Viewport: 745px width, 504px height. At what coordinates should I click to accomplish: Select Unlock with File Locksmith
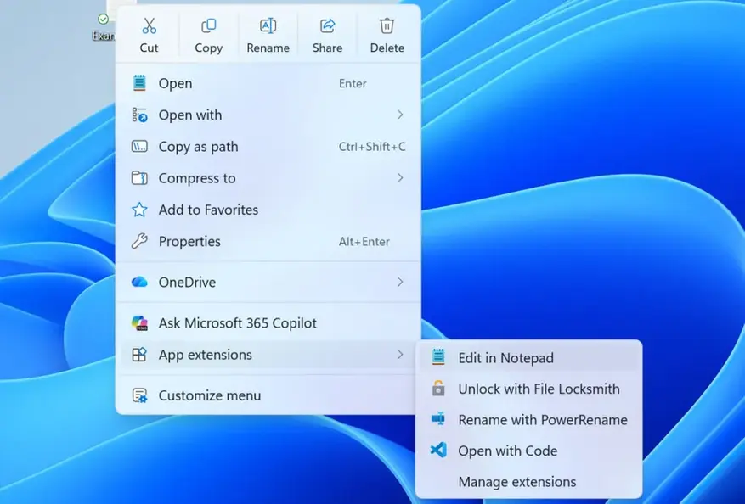coord(529,389)
